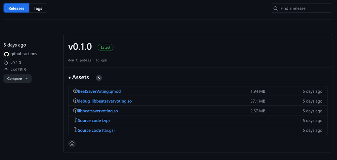Open commit ccd78f0
The width and height of the screenshot is (337, 160).
18,69
